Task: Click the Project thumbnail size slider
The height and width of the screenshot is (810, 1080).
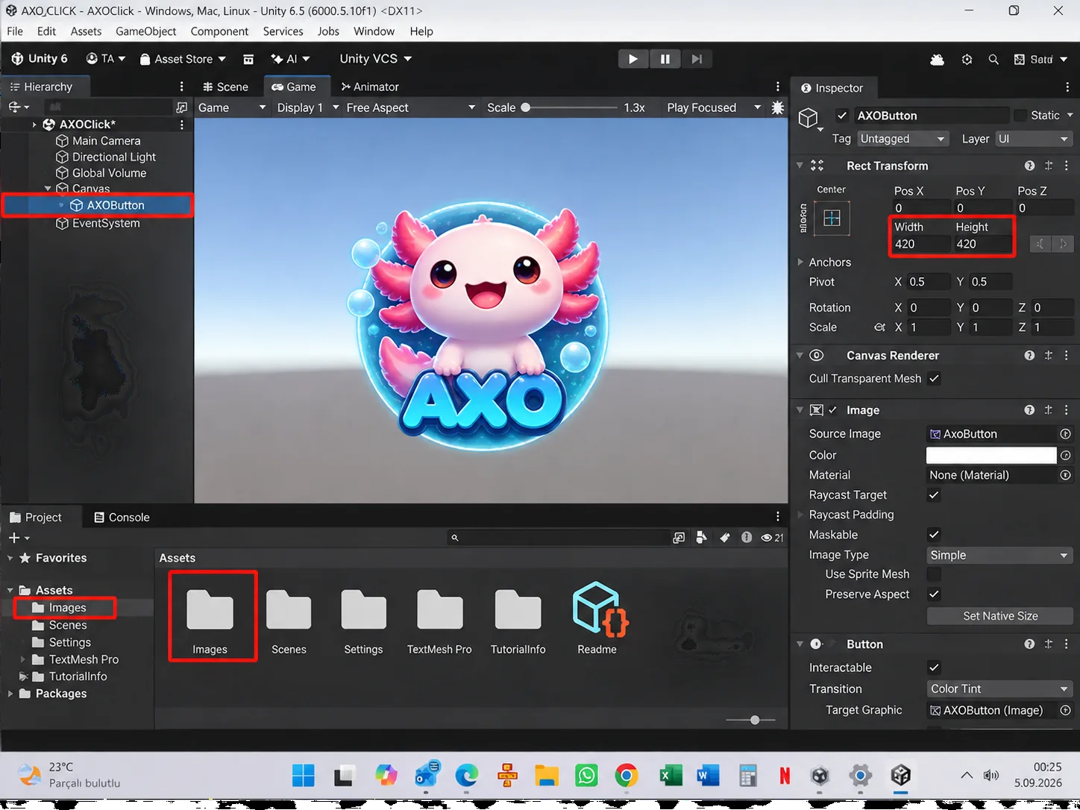Action: [x=751, y=720]
